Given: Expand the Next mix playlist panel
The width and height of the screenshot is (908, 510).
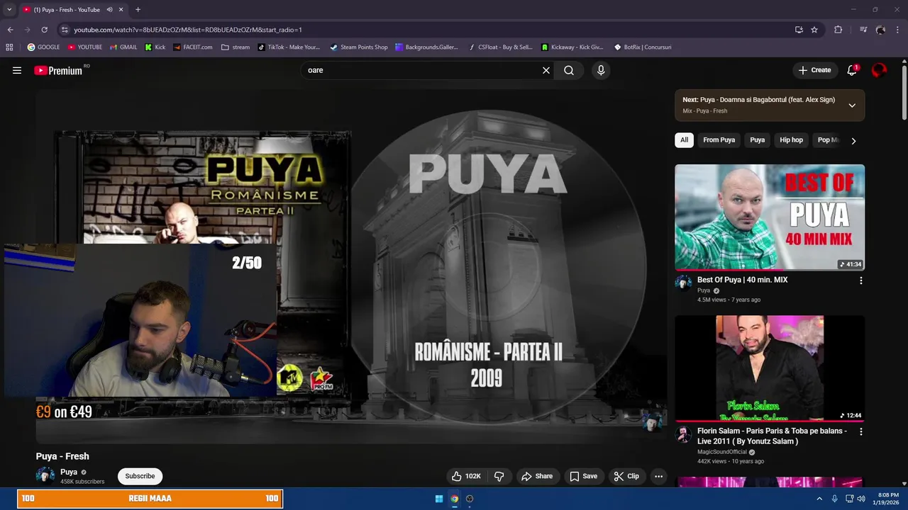Looking at the screenshot, I should [852, 106].
